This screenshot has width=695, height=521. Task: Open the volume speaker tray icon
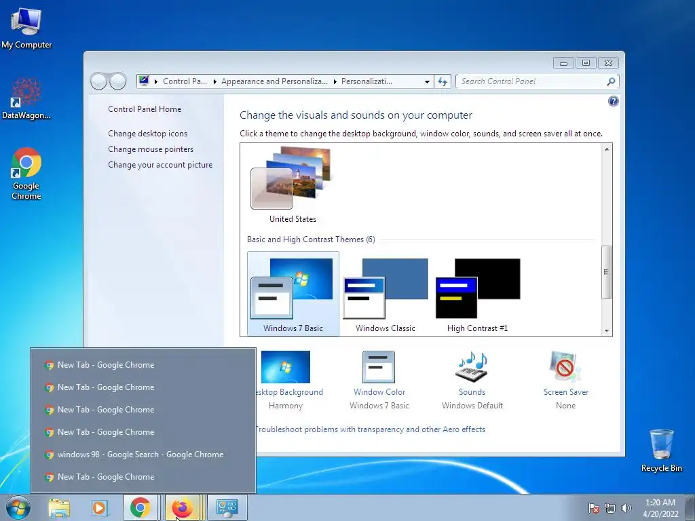(626, 508)
